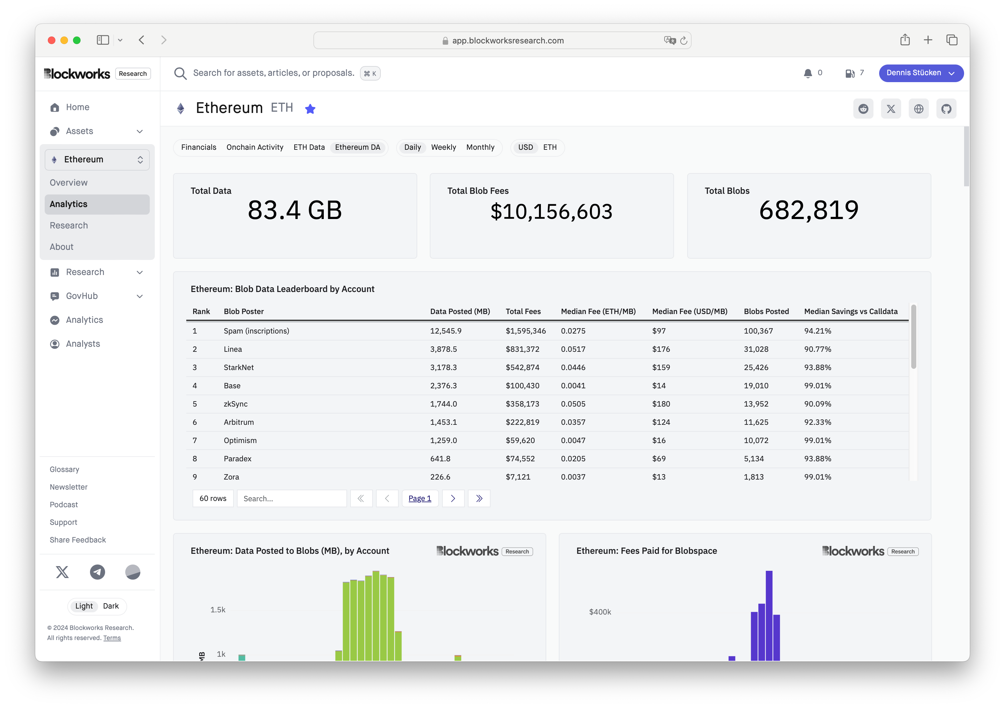The width and height of the screenshot is (1005, 708).
Task: Select the Ethereum DA tab
Action: tap(358, 148)
